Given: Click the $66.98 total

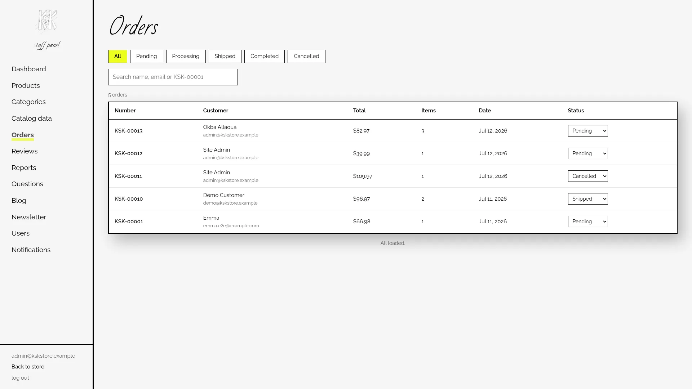Looking at the screenshot, I should (362, 222).
